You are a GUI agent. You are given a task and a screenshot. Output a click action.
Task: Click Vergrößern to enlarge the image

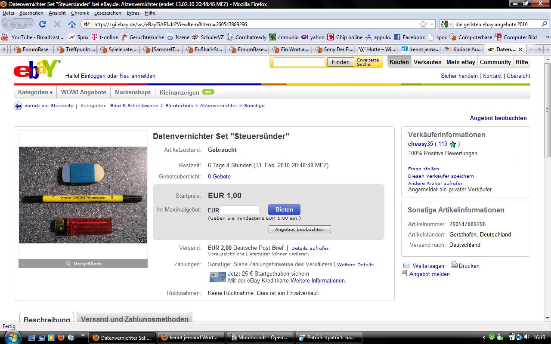click(83, 264)
